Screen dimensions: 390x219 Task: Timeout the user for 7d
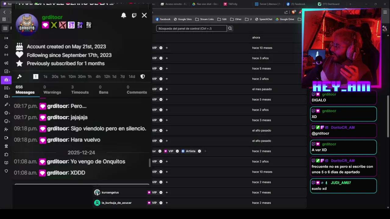coord(122,76)
